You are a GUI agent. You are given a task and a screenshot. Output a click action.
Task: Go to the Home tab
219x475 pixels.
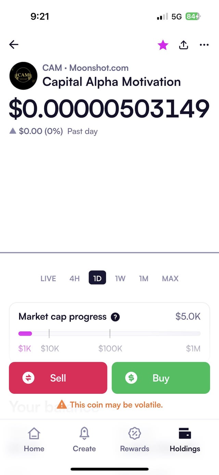tap(34, 439)
